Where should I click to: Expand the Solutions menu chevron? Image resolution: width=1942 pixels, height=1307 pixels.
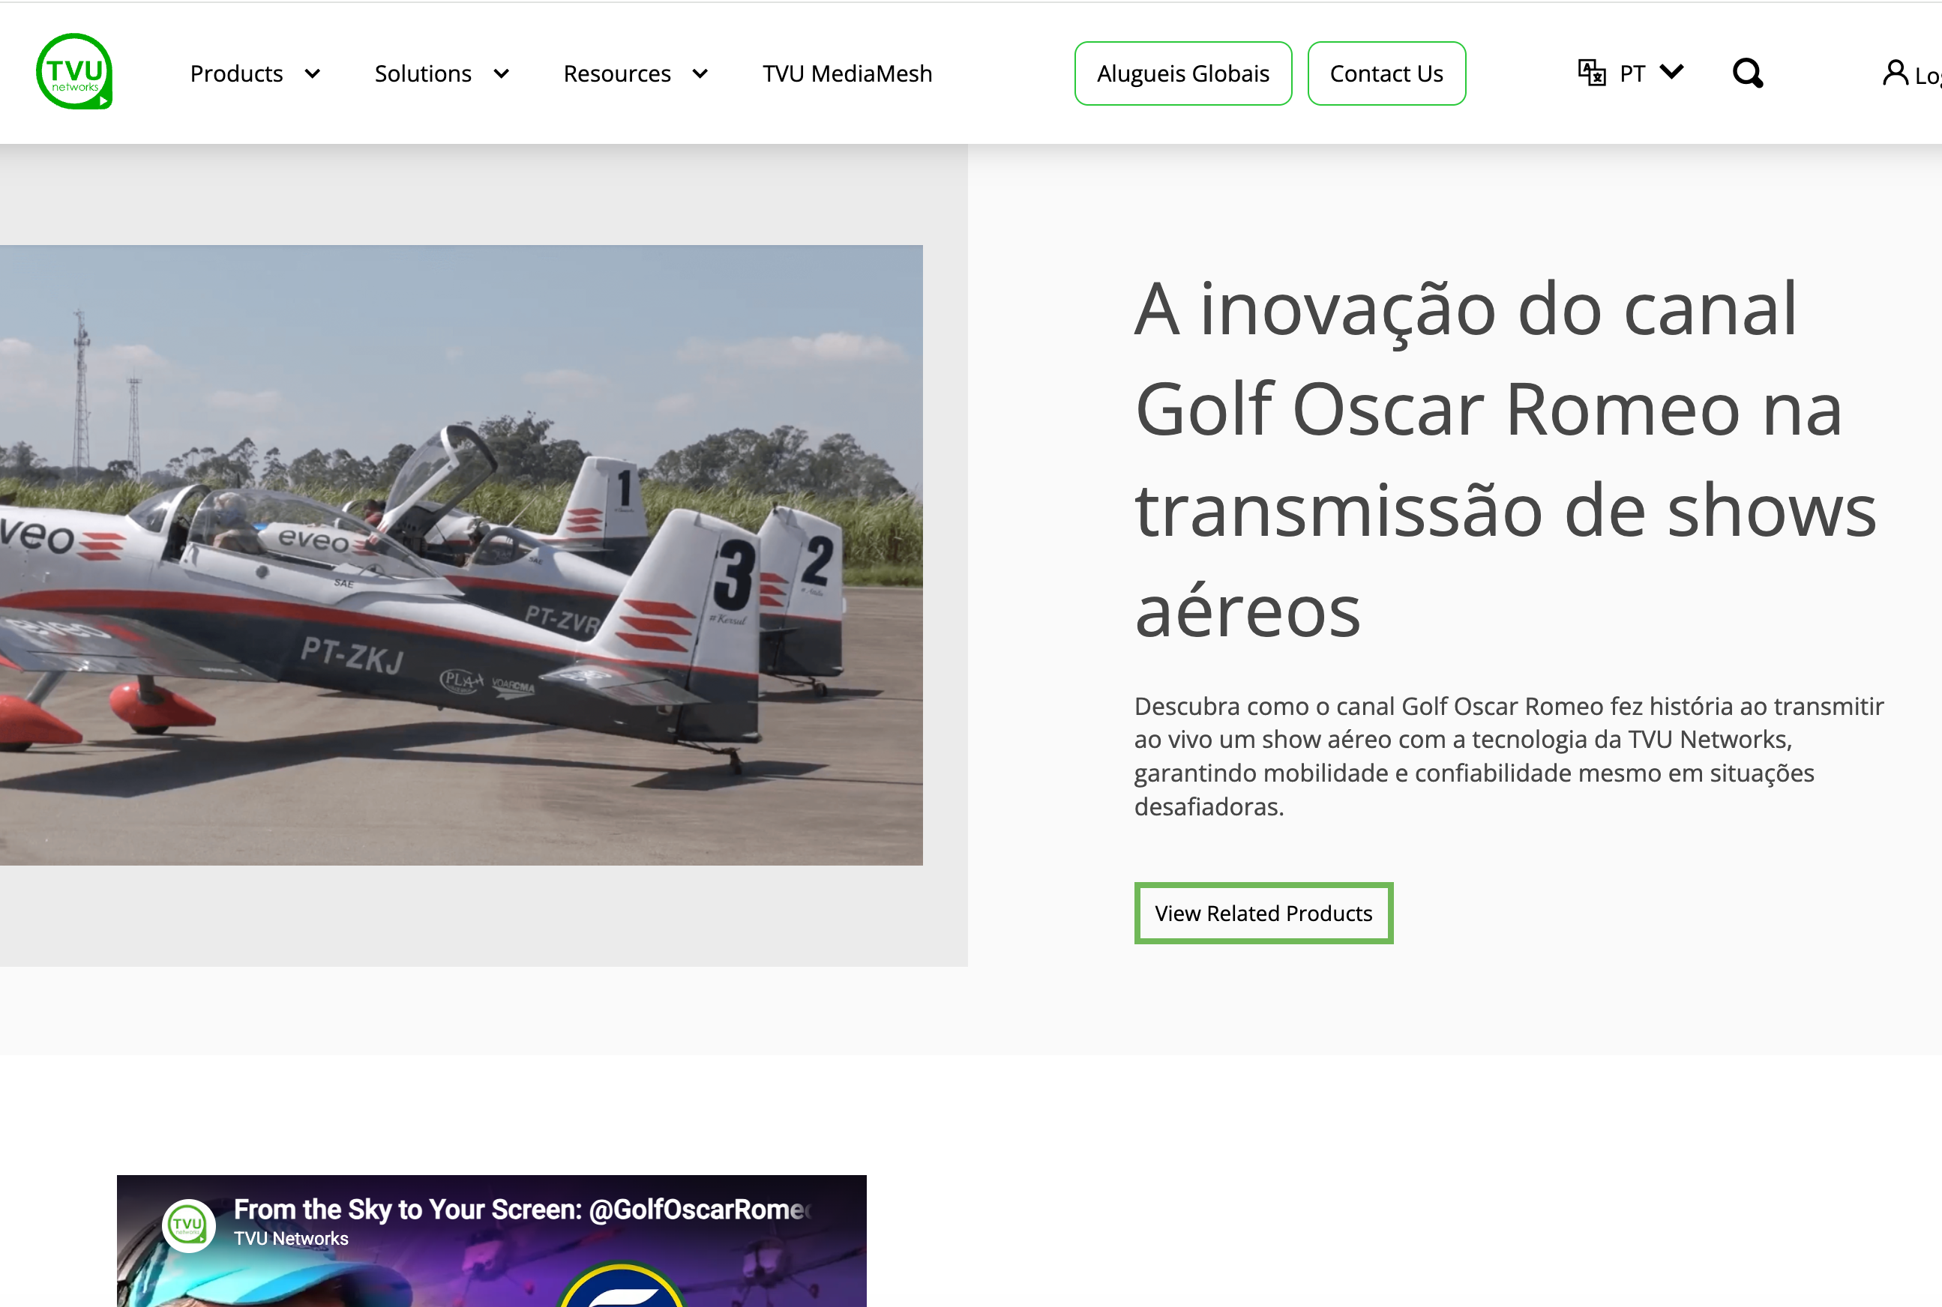click(501, 73)
